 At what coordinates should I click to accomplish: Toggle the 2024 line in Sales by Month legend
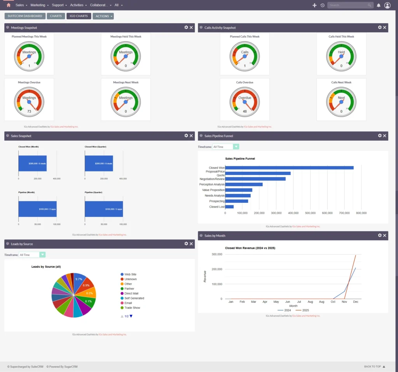(285, 310)
